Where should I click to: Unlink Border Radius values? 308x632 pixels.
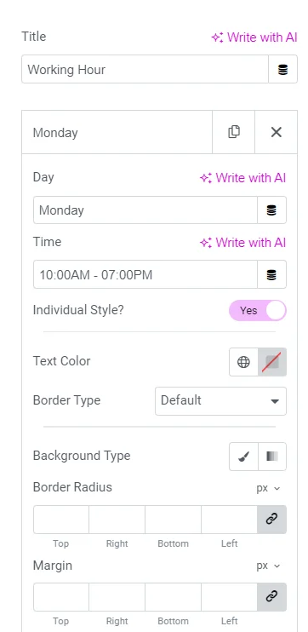(x=271, y=520)
